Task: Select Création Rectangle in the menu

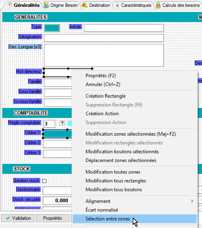Action: click(105, 96)
